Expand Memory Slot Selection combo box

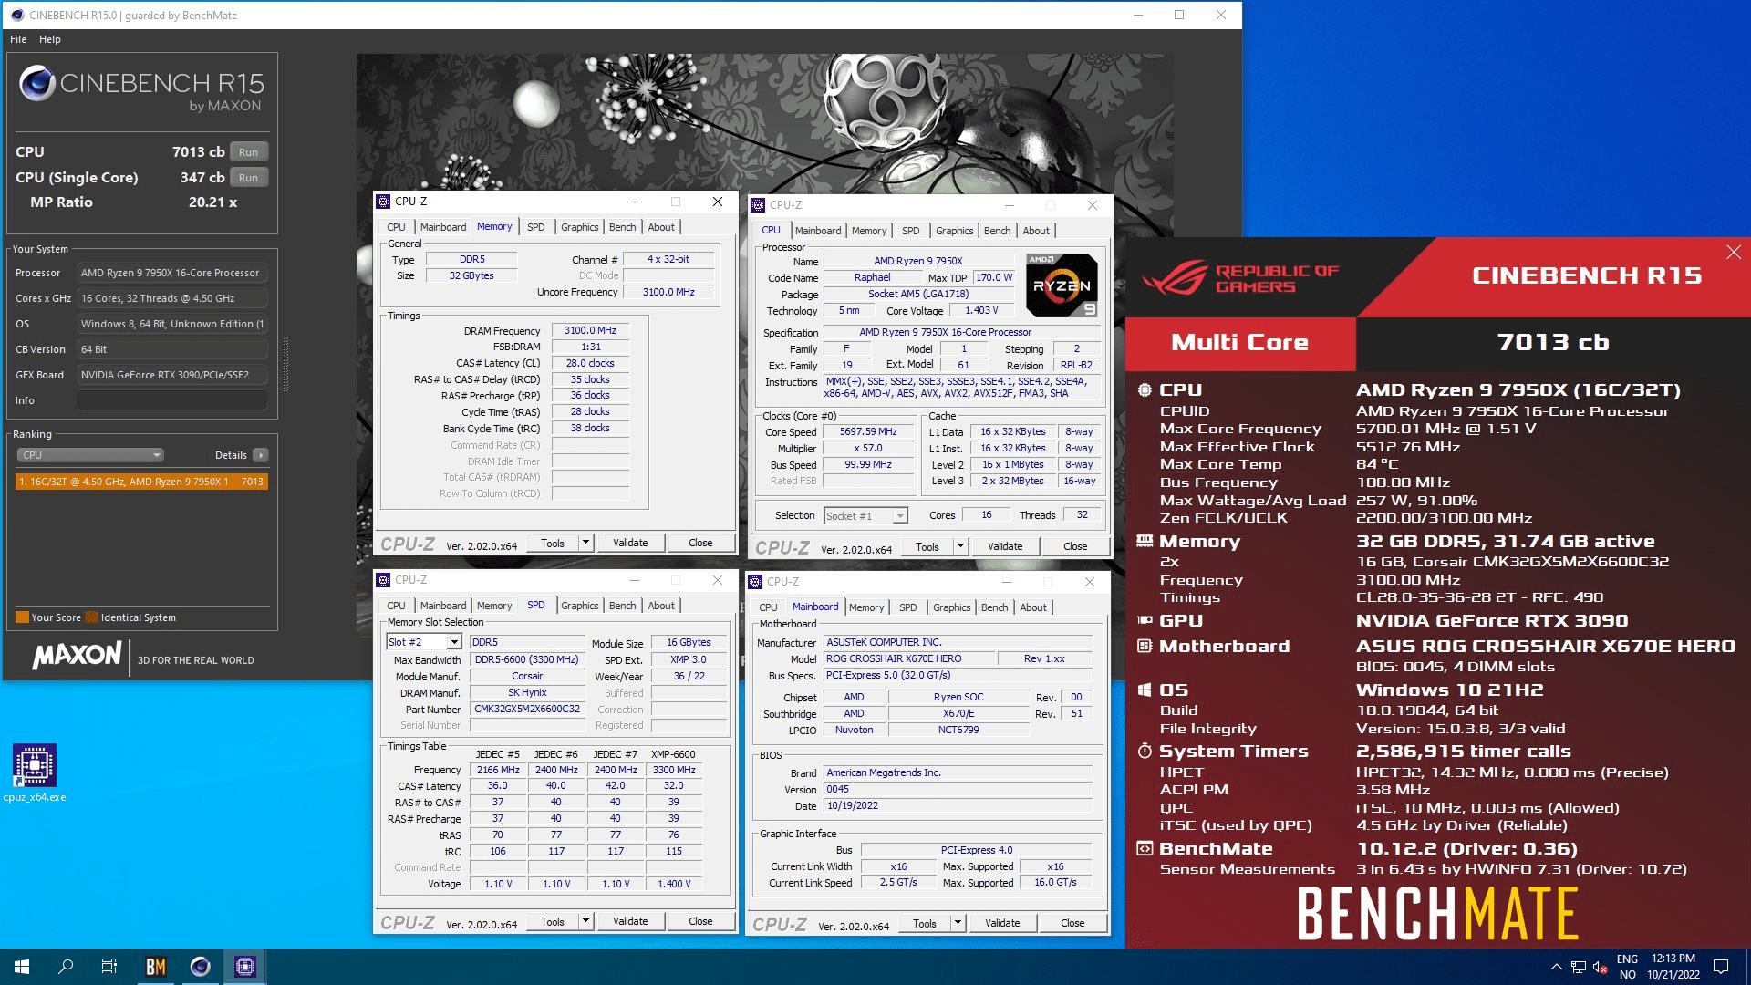coord(453,642)
